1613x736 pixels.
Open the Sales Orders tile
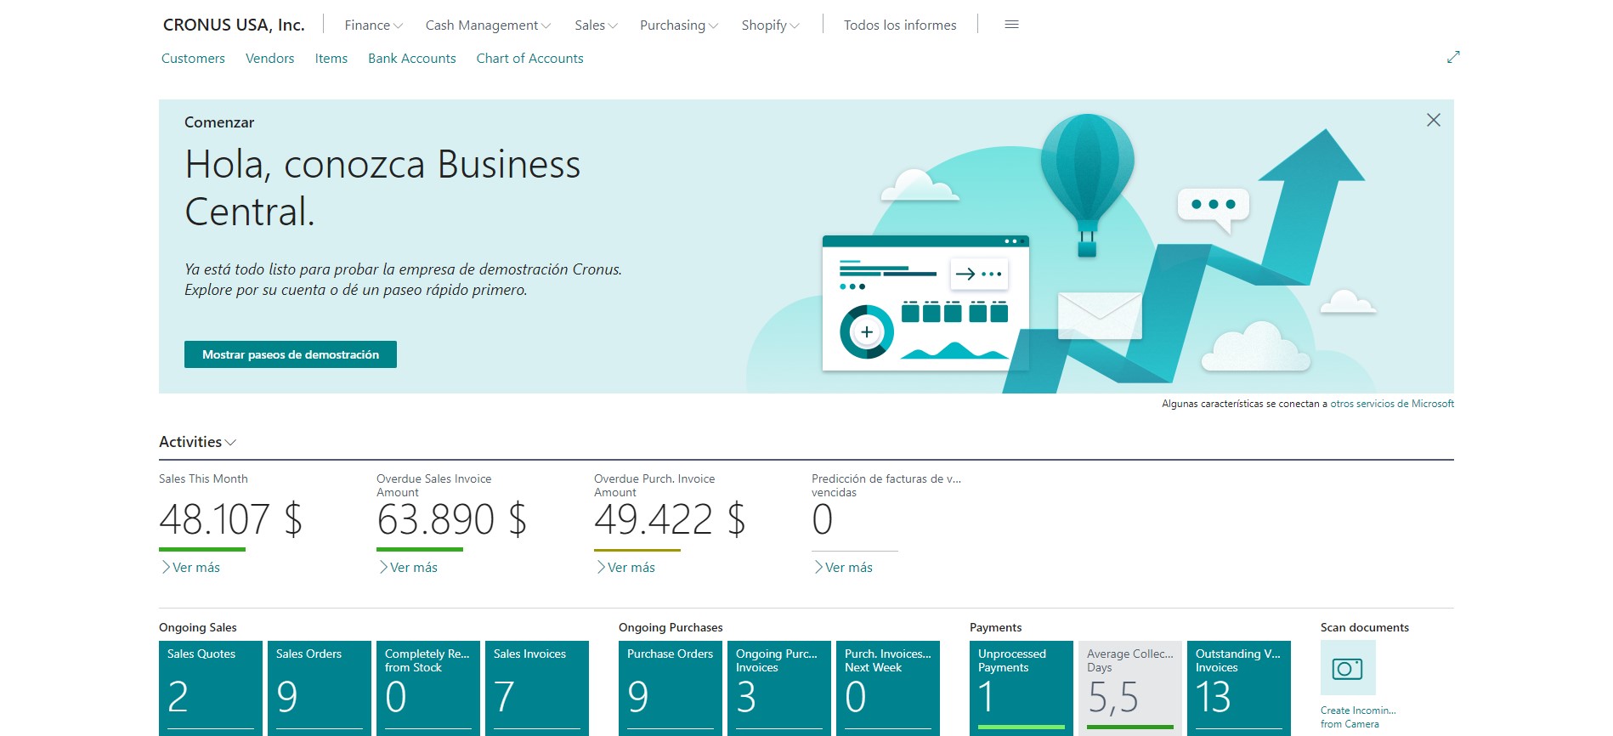click(x=320, y=688)
